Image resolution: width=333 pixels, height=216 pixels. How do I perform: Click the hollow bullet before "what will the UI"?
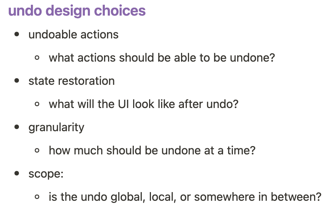pyautogui.click(x=37, y=104)
